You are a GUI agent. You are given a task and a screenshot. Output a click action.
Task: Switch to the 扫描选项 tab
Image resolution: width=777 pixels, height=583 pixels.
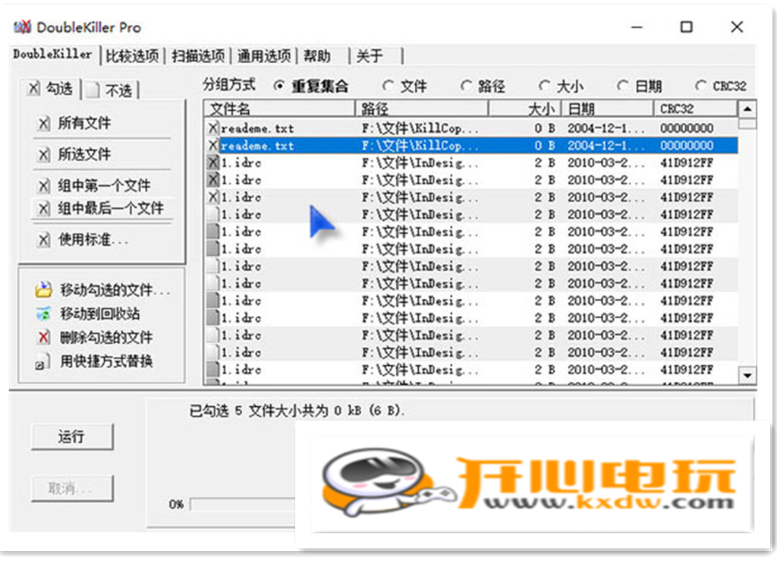(198, 55)
